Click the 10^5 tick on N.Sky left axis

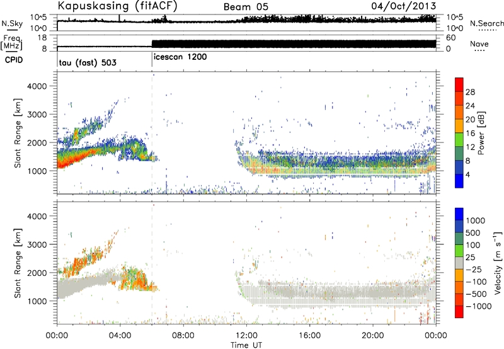click(x=38, y=18)
